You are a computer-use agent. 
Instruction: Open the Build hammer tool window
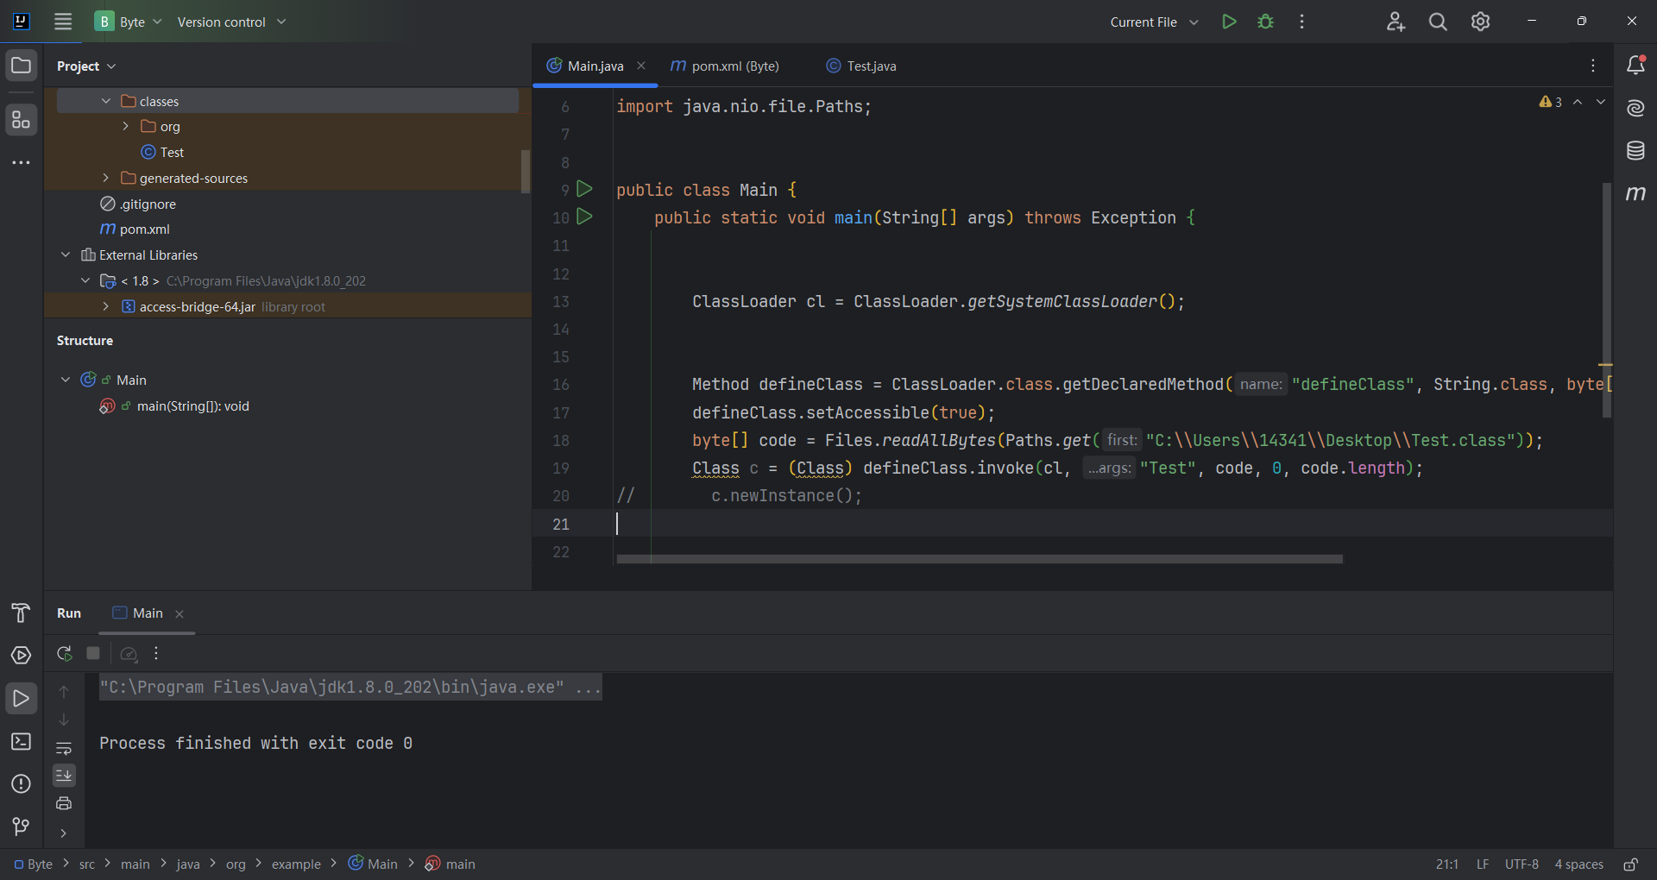pyautogui.click(x=21, y=613)
